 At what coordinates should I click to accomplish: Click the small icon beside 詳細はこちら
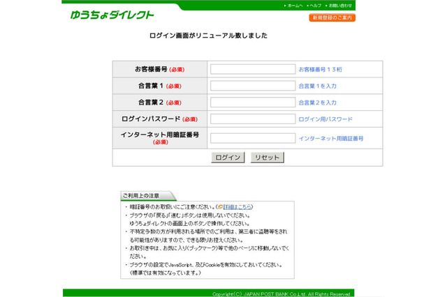[x=220, y=207]
